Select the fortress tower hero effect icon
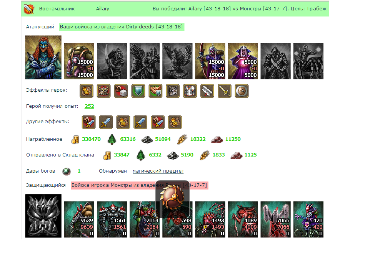This screenshot has height=262, width=370. coord(103,91)
